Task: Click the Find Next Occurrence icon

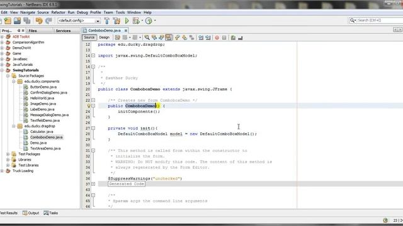Action: pos(161,38)
